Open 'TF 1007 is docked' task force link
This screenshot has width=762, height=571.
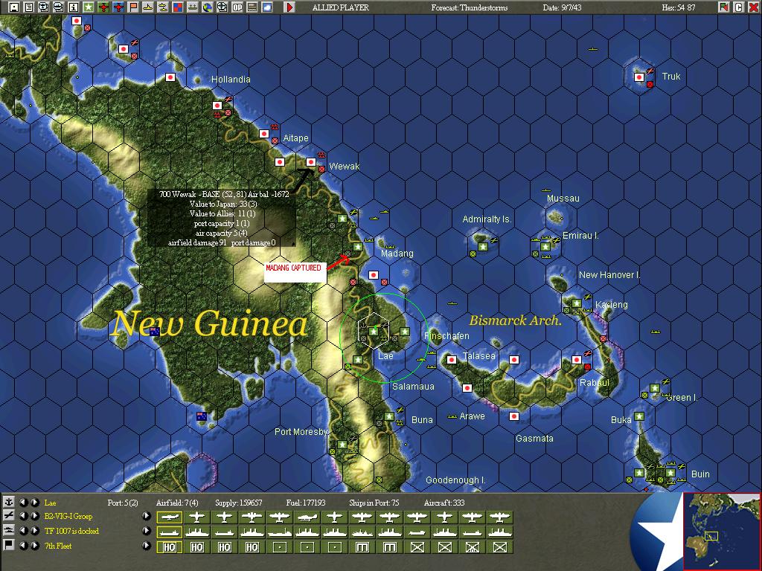point(71,531)
